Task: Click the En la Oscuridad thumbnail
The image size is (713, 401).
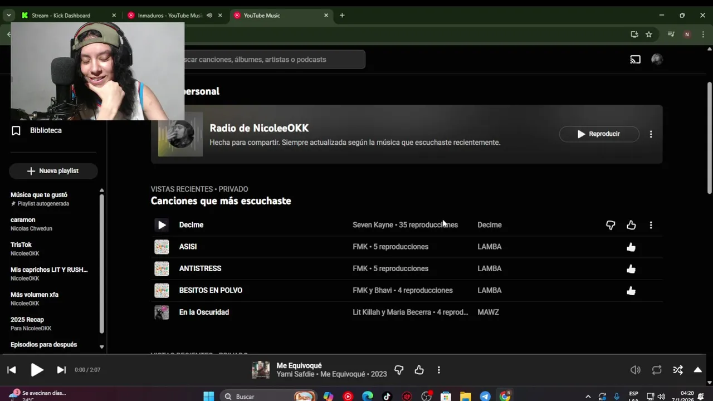Action: pos(162,312)
